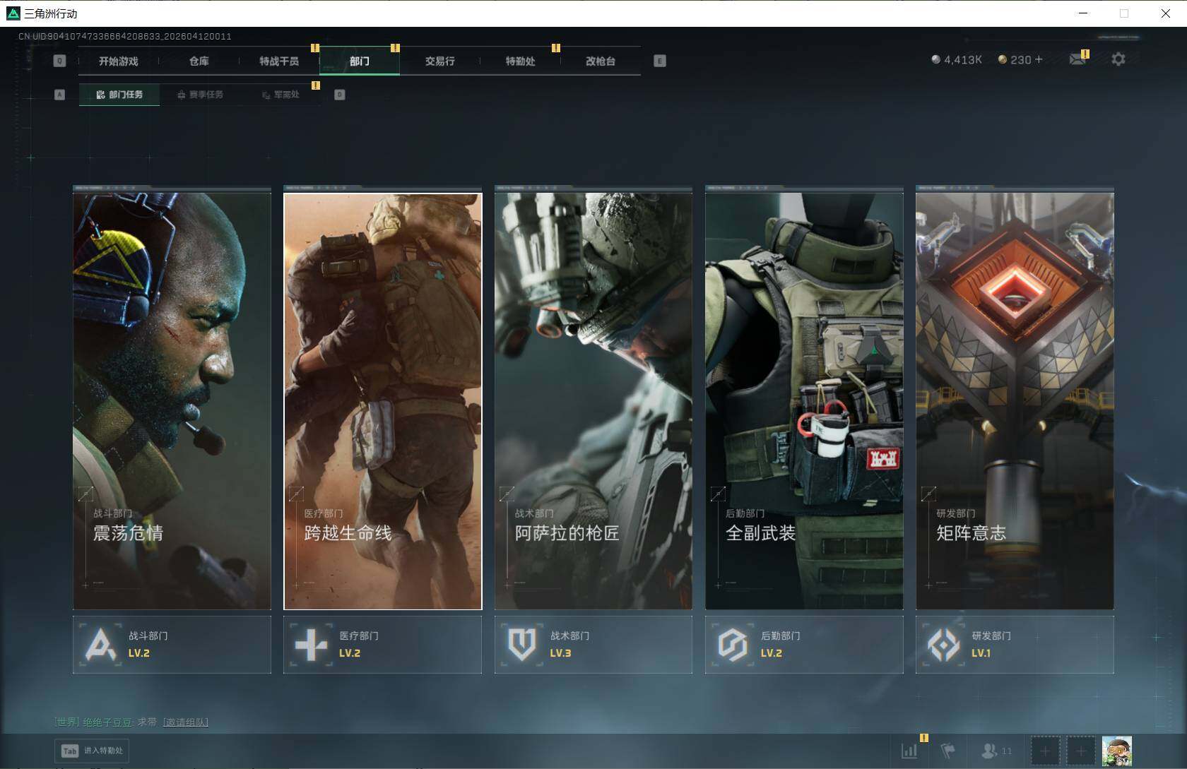Click the Tab 进入特勤处 button
Screen dimensions: 1187x769
(92, 751)
